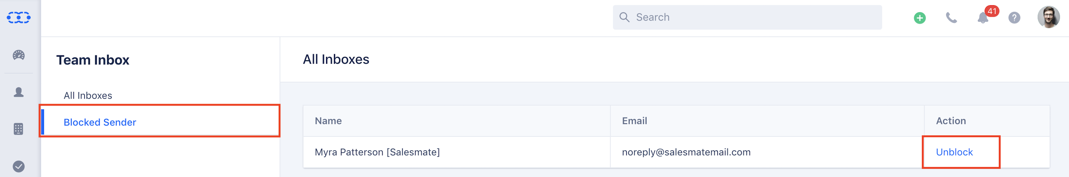Click the green plus quick-add icon

(x=920, y=18)
